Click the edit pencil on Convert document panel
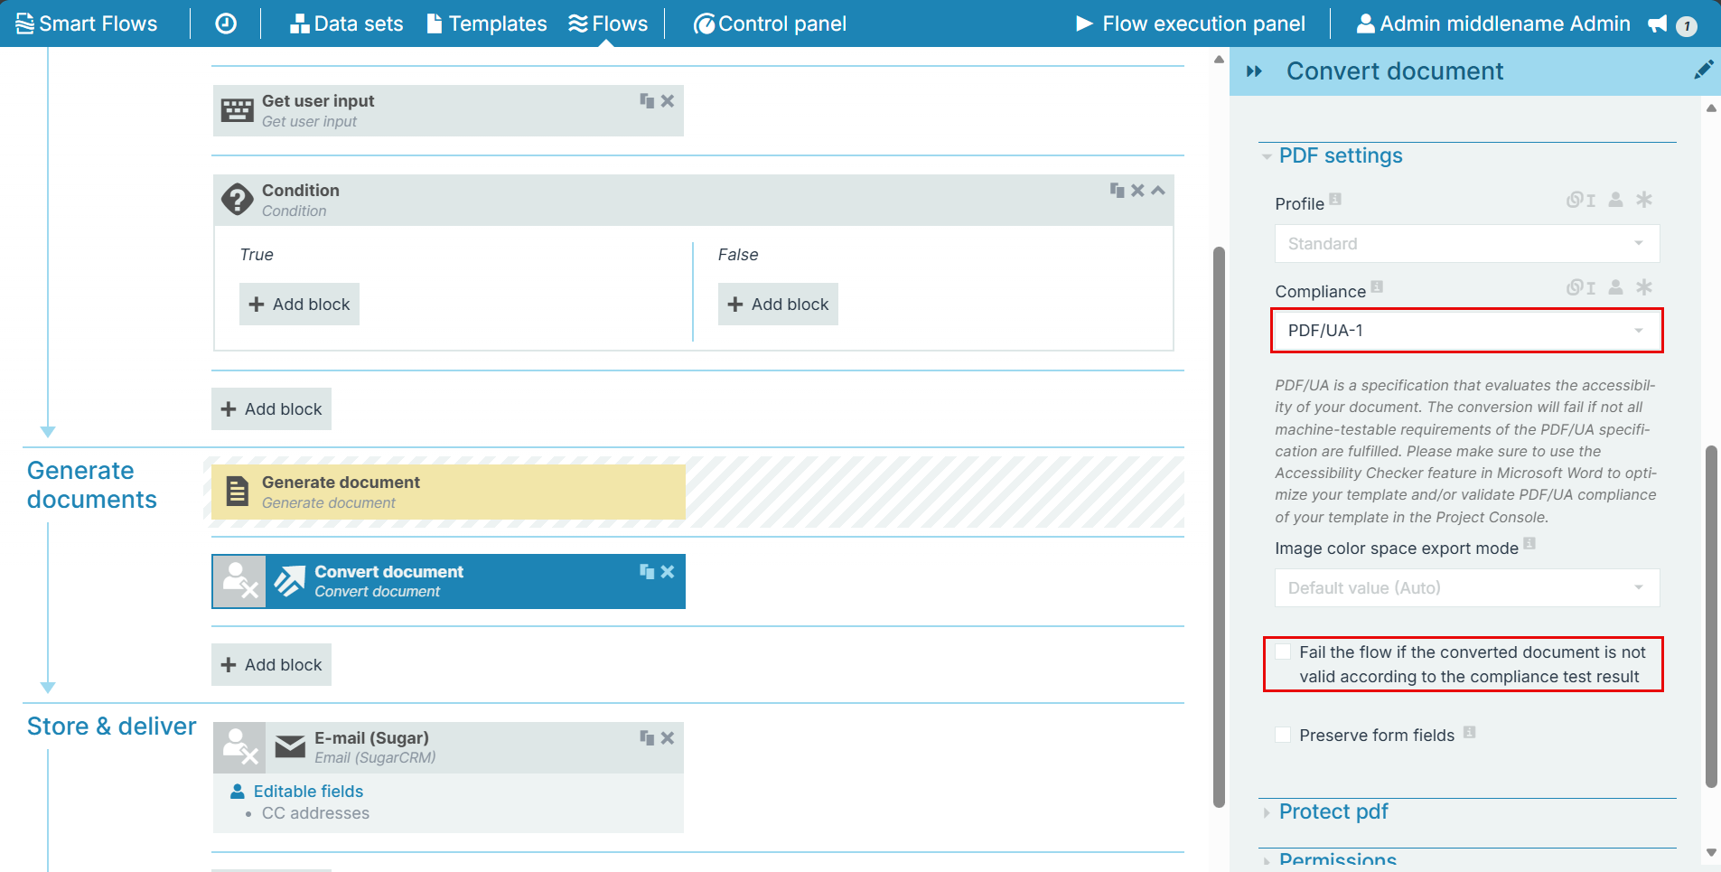1721x872 pixels. click(x=1703, y=70)
